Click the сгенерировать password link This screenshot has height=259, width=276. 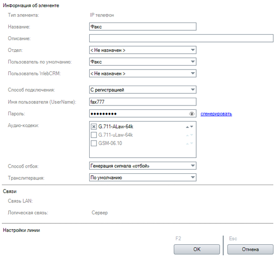coord(216,114)
